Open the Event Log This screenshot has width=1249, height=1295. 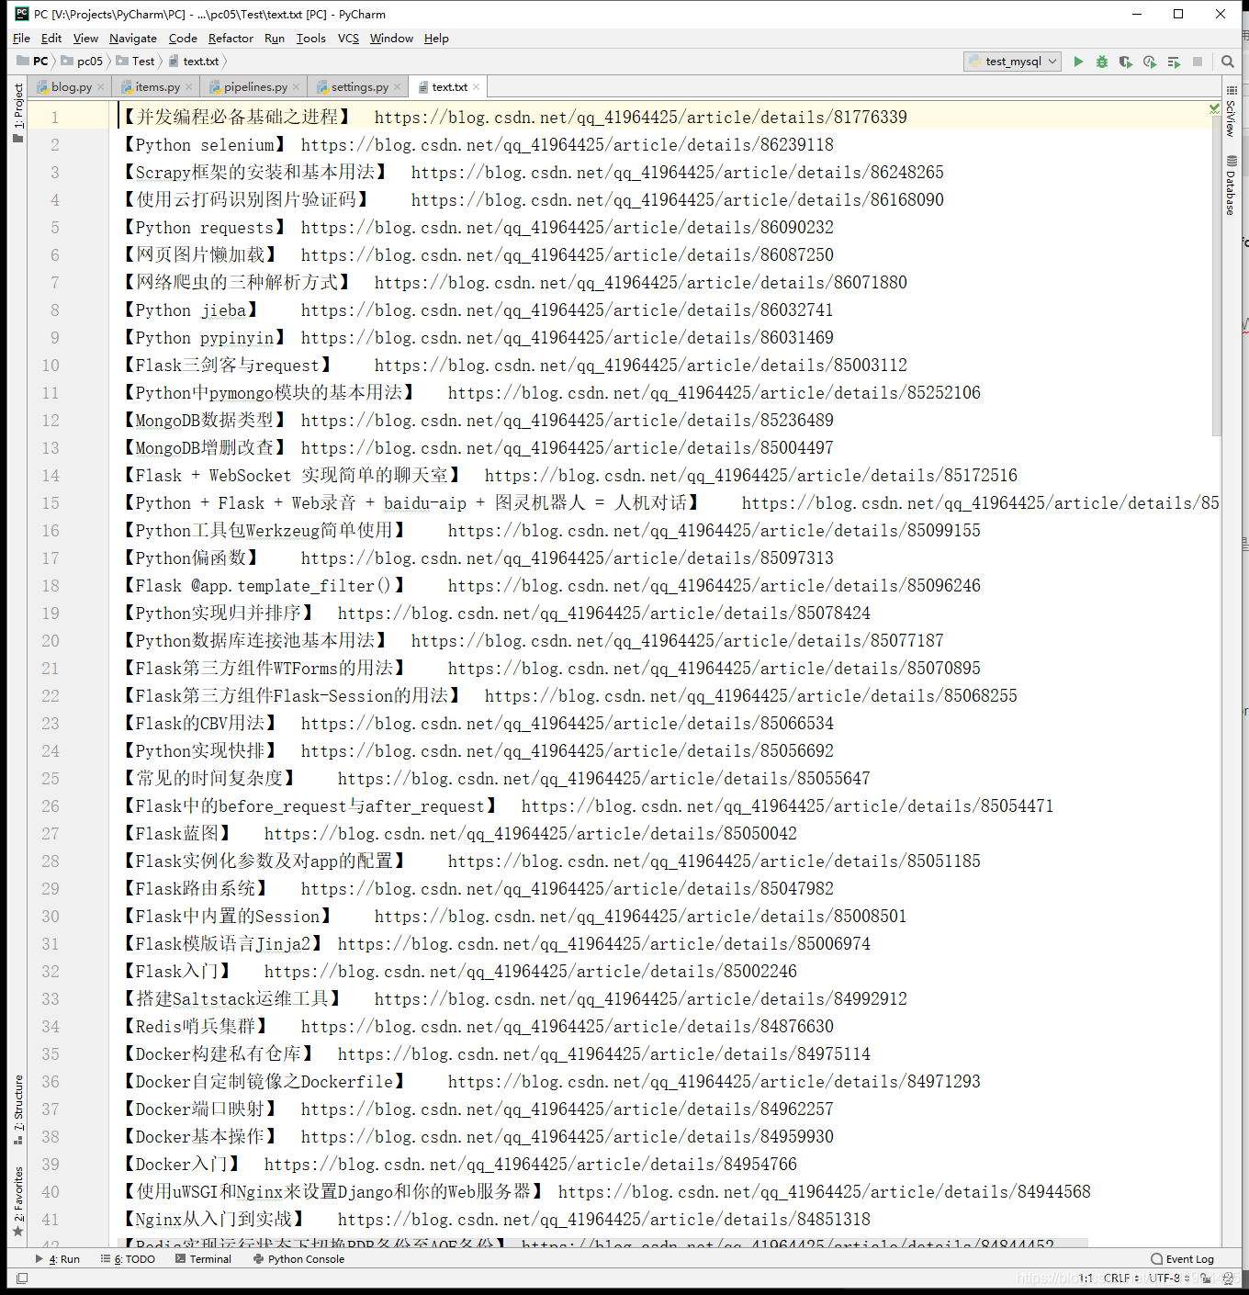1183,1259
